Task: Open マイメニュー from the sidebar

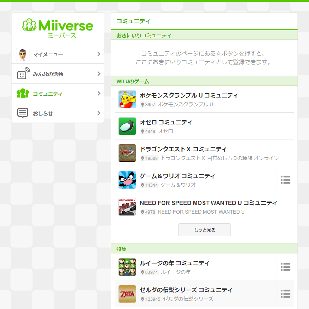Action: (48, 54)
